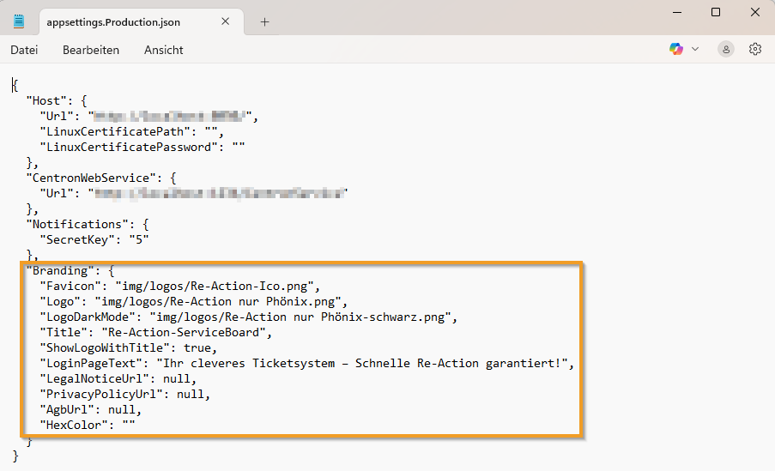Add a new tab with plus button
This screenshot has width=775, height=471.
264,22
